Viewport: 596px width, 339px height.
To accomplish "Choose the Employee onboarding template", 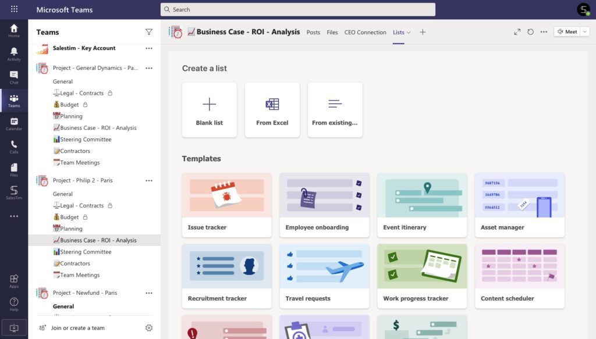I will click(x=324, y=205).
